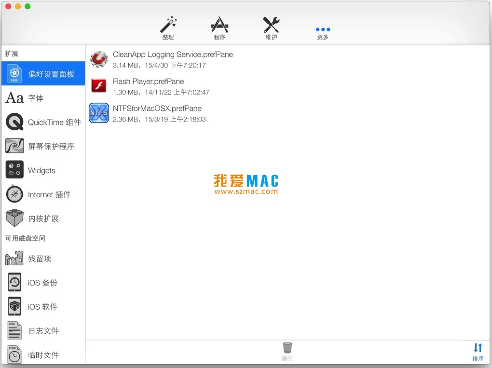Click the 维护 toolbar label
This screenshot has height=368, width=492.
click(271, 37)
